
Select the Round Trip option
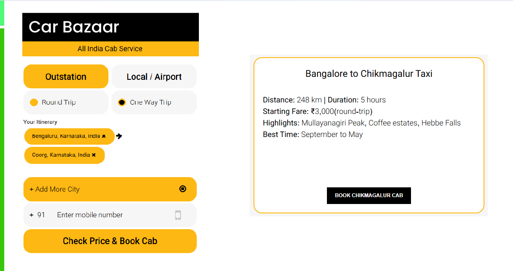pos(34,102)
